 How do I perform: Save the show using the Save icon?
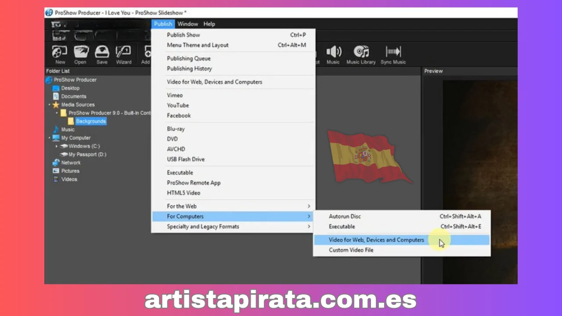[x=102, y=52]
